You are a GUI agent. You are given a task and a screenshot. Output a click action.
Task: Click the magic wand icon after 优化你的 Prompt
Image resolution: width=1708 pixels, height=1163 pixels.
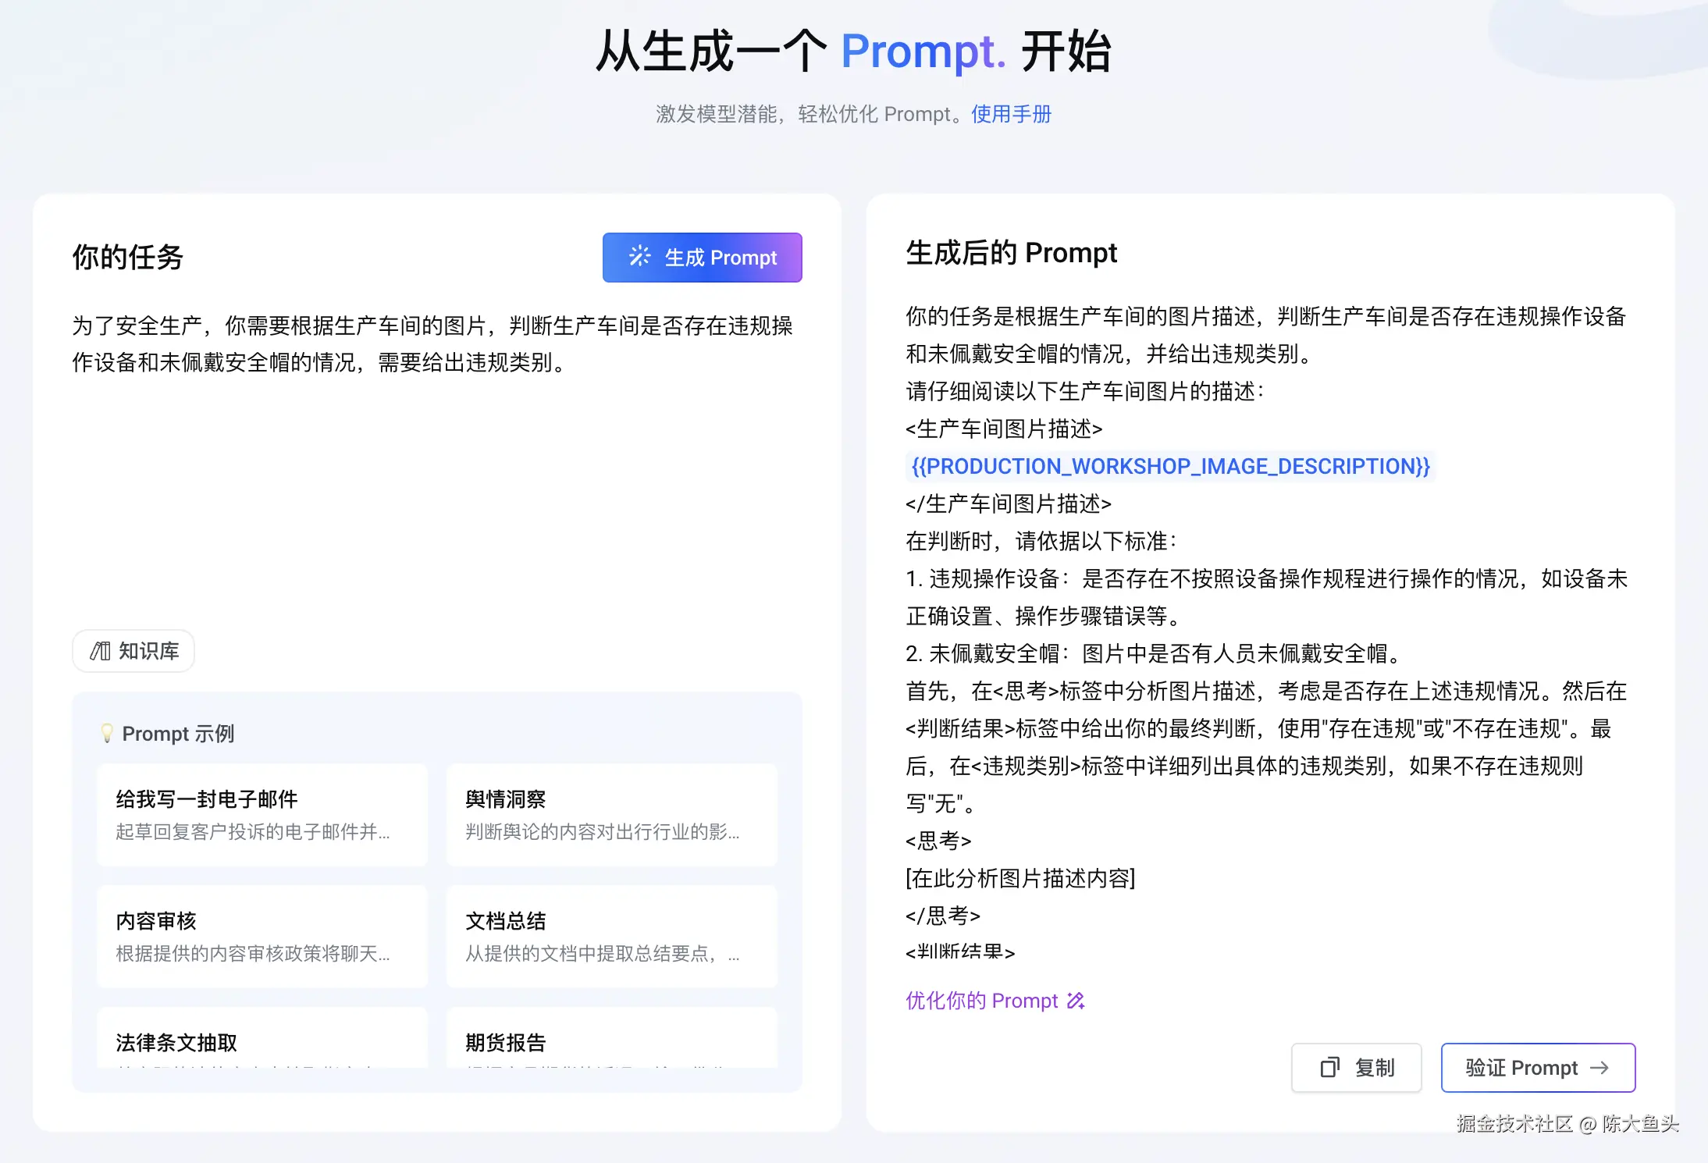(1076, 1001)
